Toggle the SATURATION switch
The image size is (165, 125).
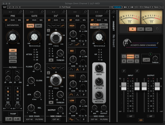[x=13, y=25]
